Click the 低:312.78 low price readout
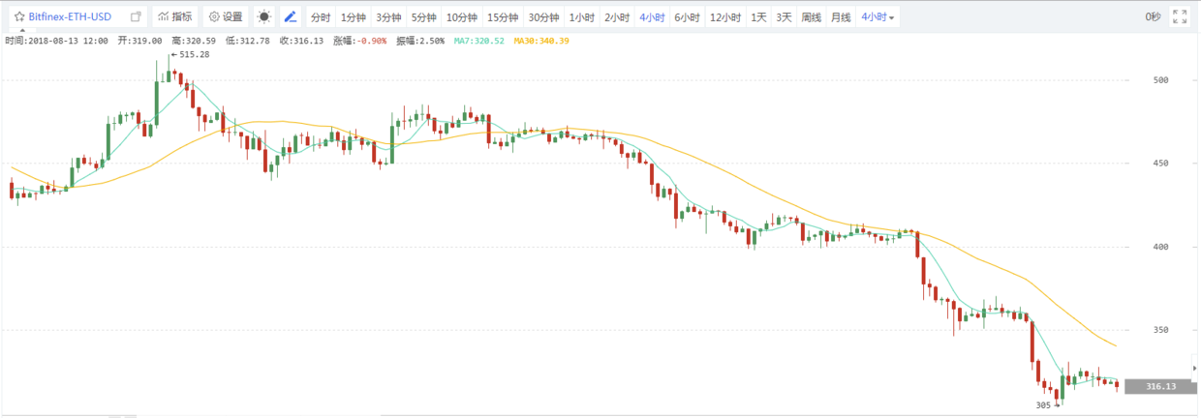 (247, 41)
